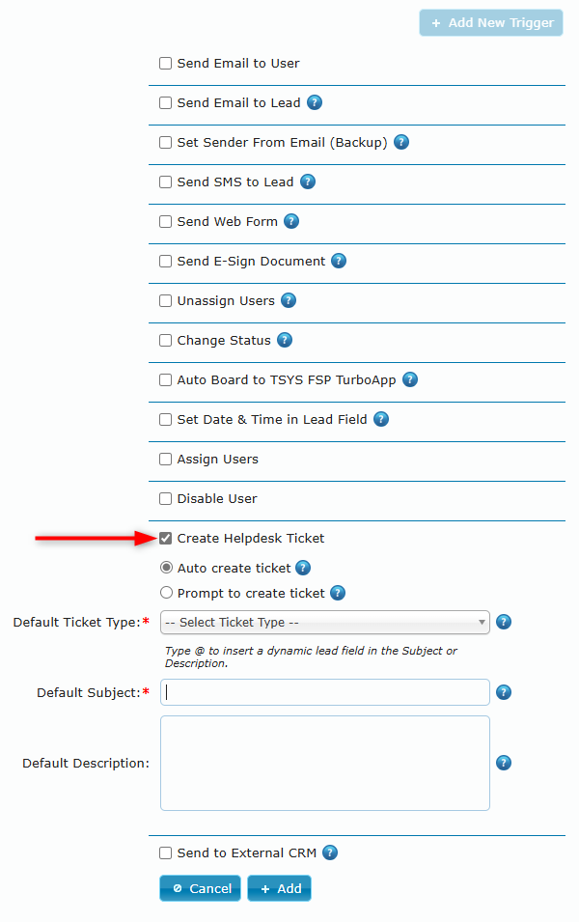Click the Add New Trigger button
579x922 pixels.
[x=491, y=23]
